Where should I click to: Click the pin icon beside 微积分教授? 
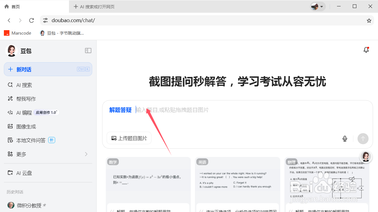(x=45, y=205)
